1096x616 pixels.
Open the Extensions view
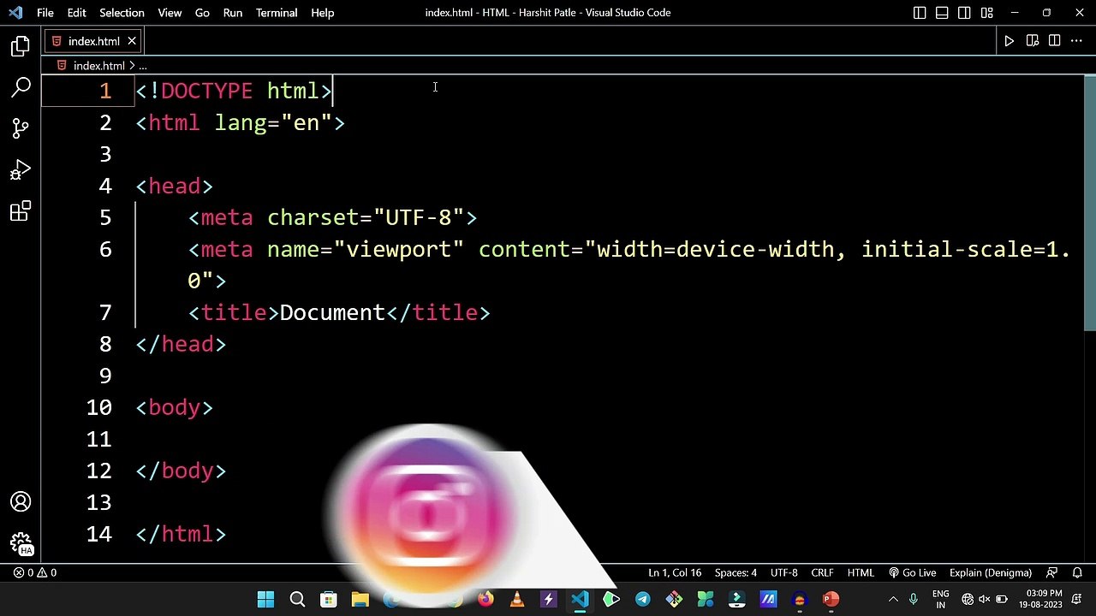(21, 210)
